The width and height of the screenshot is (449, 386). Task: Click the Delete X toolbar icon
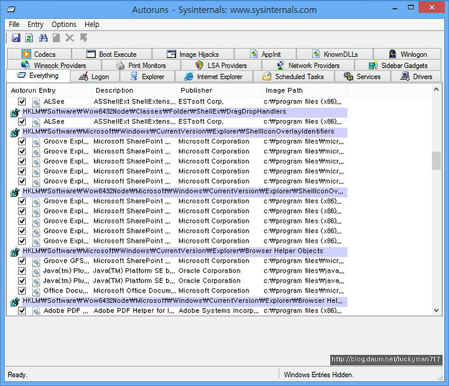(69, 38)
